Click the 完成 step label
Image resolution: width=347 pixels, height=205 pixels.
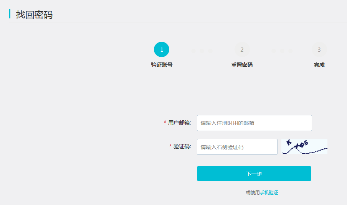319,65
